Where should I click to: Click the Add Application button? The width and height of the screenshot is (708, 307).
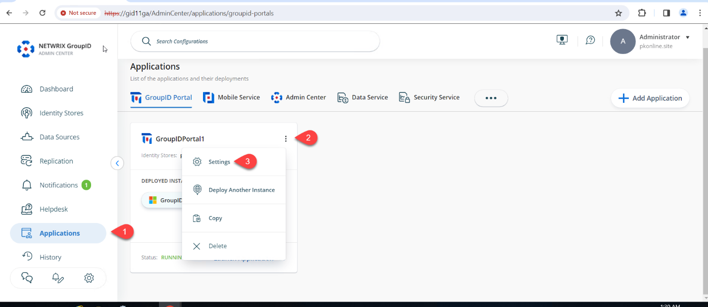[650, 98]
